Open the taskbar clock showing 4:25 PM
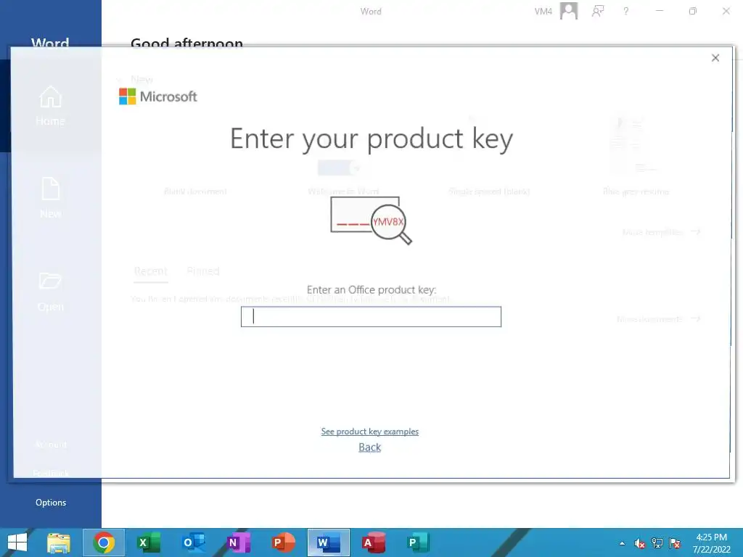 [711, 543]
